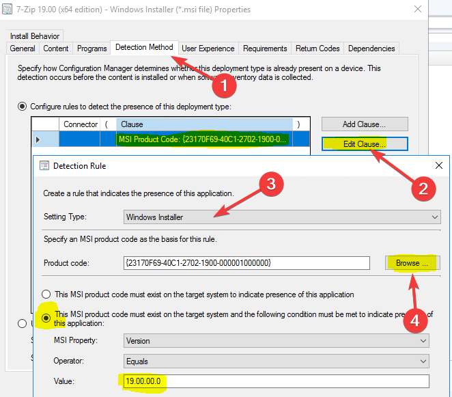Click the Value field showing 19.00.00.0
The width and height of the screenshot is (452, 397).
pyautogui.click(x=277, y=381)
